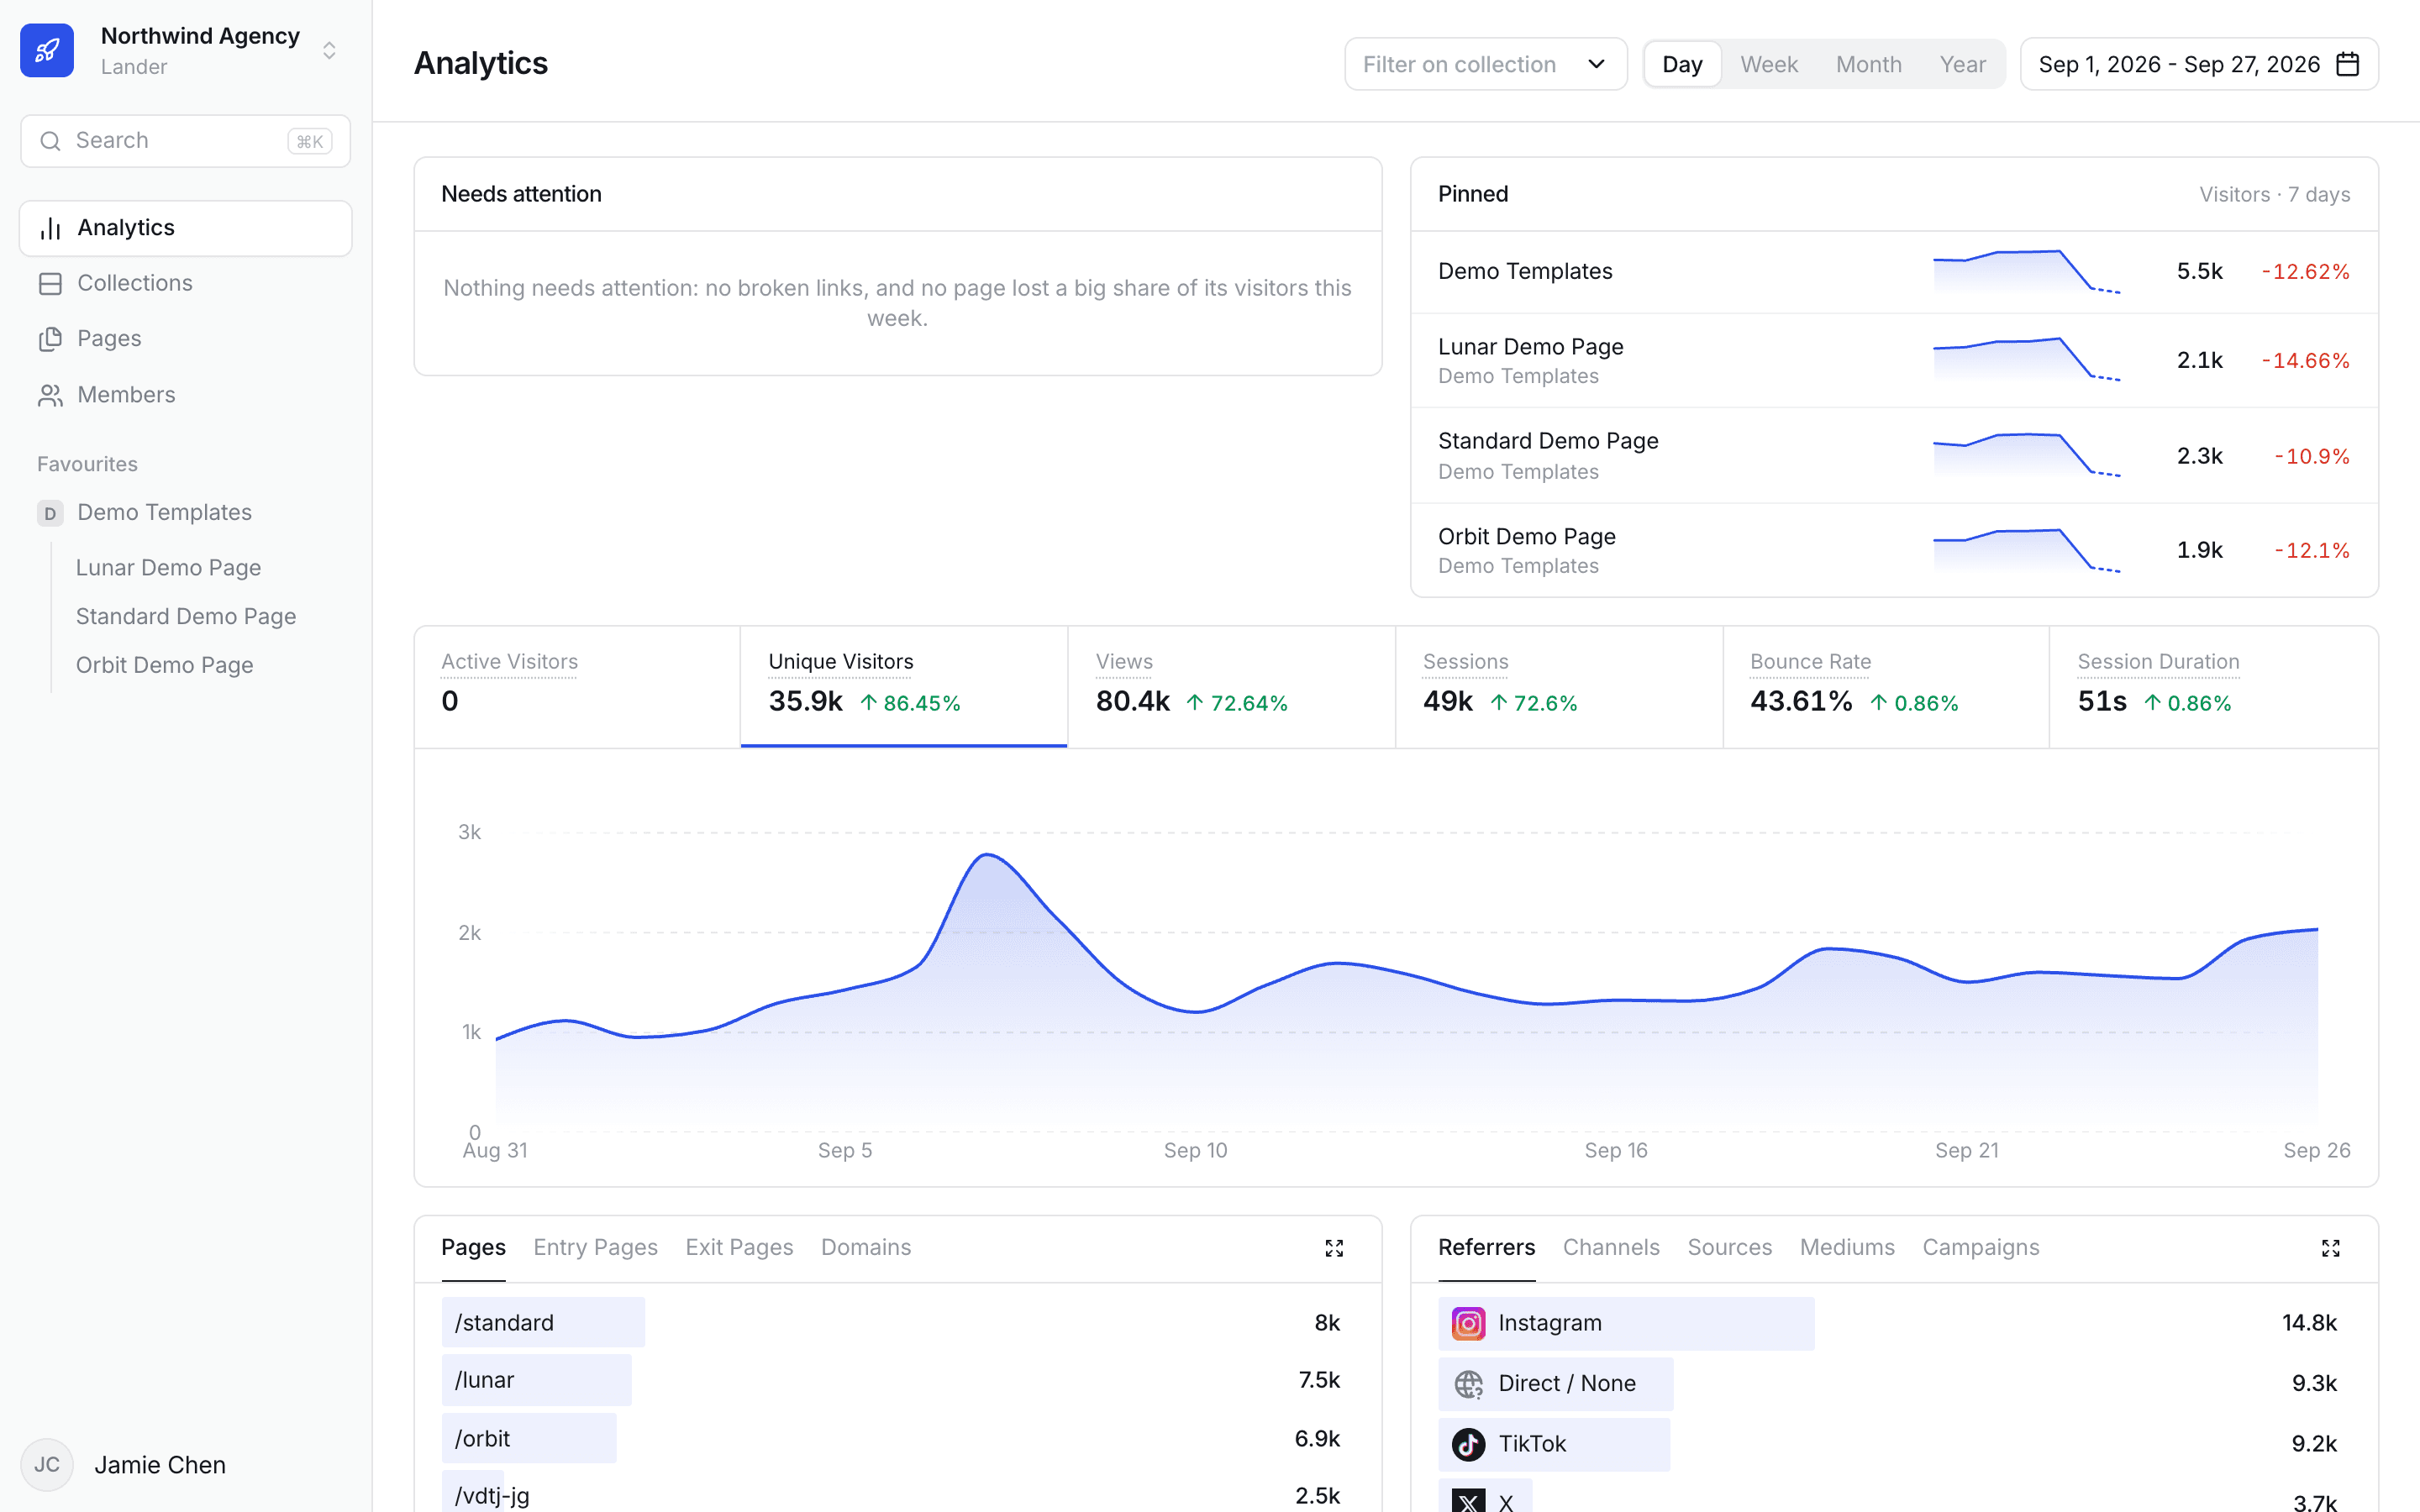The width and height of the screenshot is (2420, 1512).
Task: Click the Northwind Agency rocket logo
Action: pos(47,51)
